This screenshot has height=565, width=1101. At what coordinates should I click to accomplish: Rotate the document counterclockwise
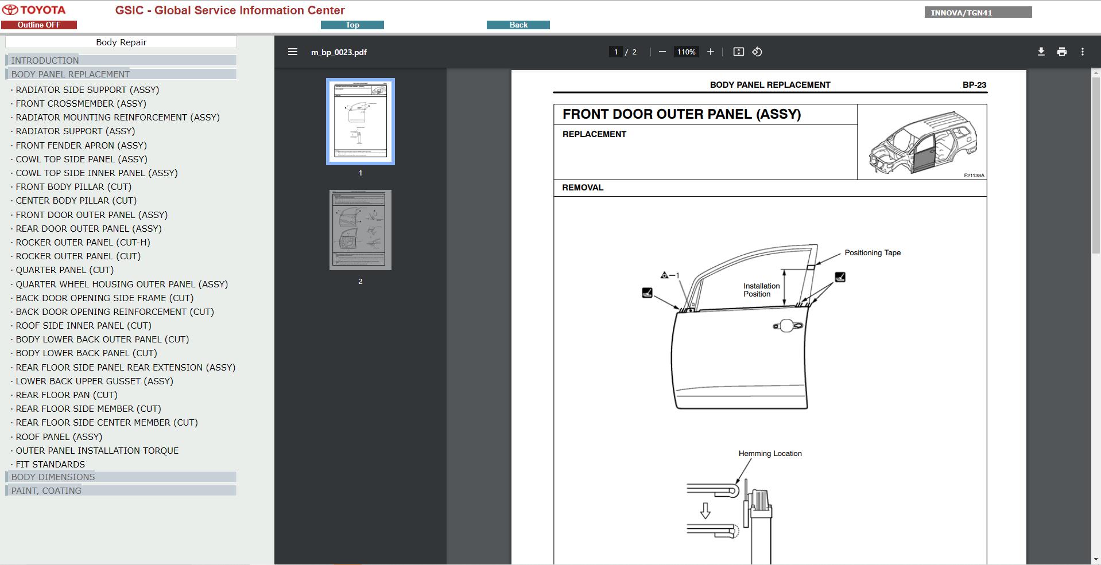[x=757, y=52]
